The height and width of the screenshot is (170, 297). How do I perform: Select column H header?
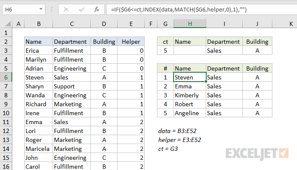tap(190, 24)
